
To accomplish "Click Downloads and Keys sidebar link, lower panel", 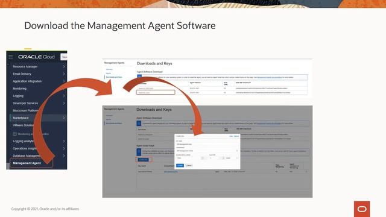I will pyautogui.click(x=114, y=123).
